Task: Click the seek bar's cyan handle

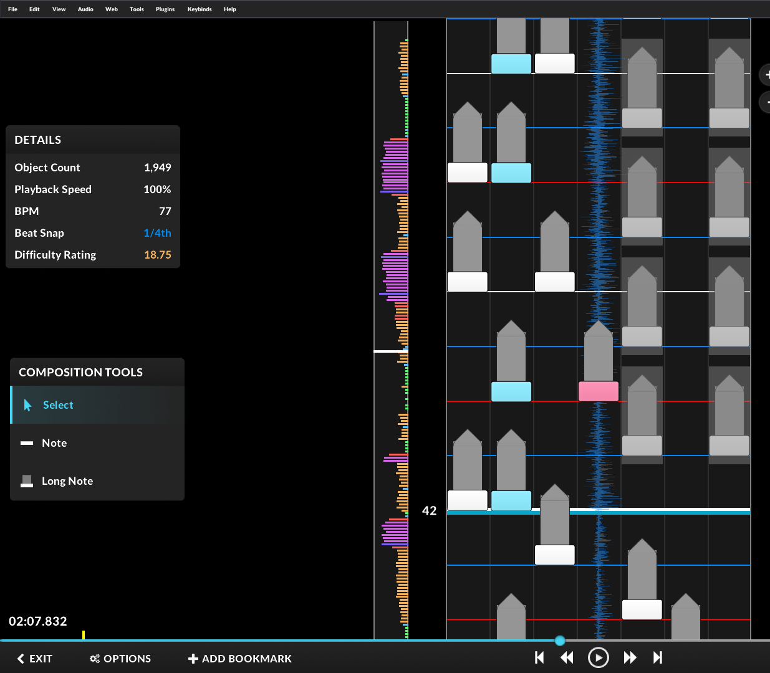Action: [x=560, y=641]
